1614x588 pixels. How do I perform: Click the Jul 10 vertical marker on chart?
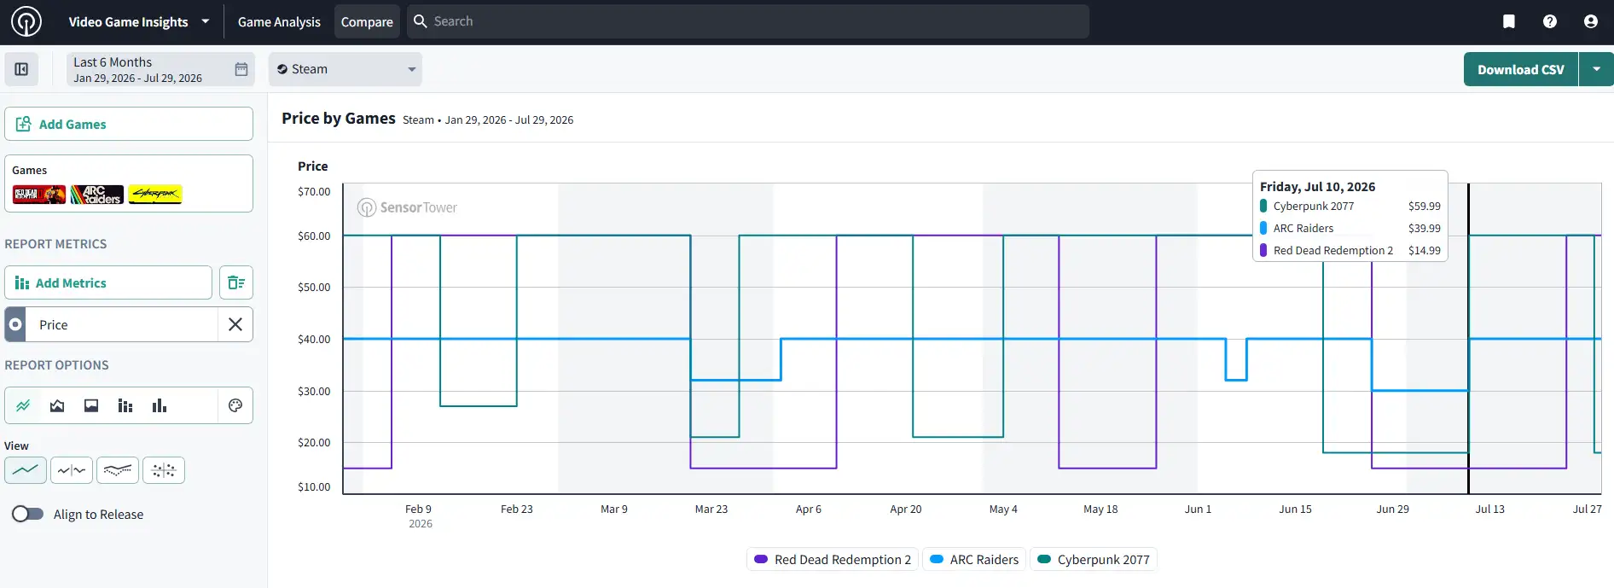tap(1468, 339)
